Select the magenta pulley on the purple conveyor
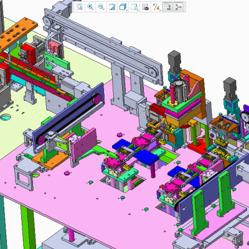This screenshot has width=249, height=249. (96, 99)
